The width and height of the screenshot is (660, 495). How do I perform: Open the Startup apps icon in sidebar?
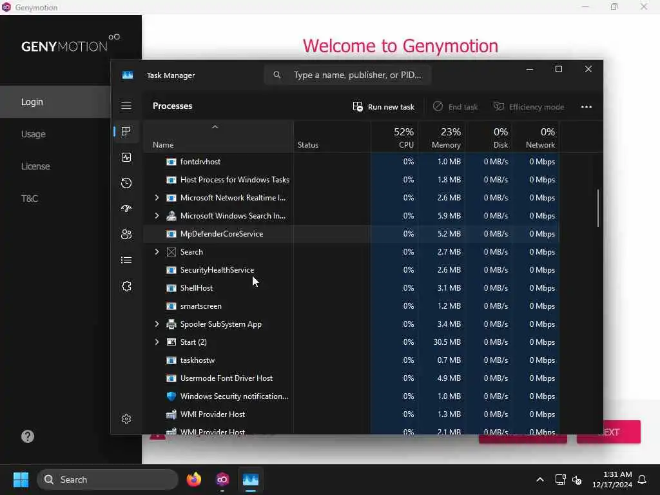point(126,209)
